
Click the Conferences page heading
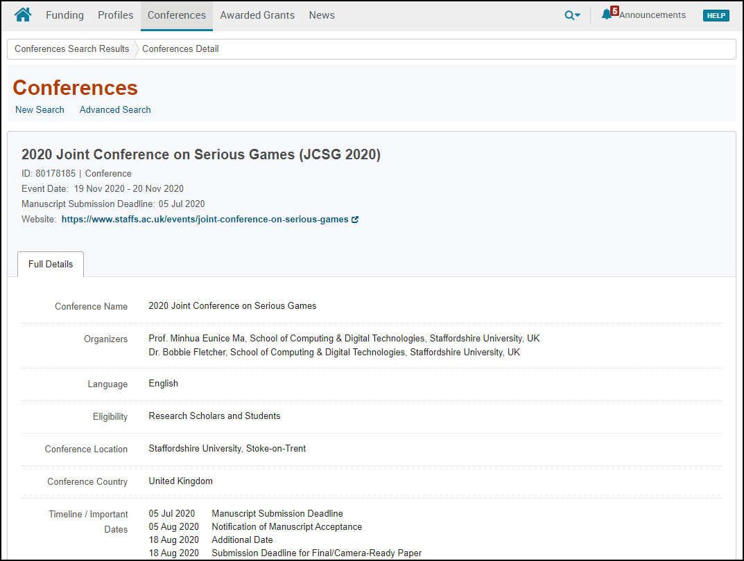click(75, 88)
